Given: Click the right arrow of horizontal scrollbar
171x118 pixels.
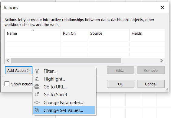Looking at the screenshot, I should 161,60.
